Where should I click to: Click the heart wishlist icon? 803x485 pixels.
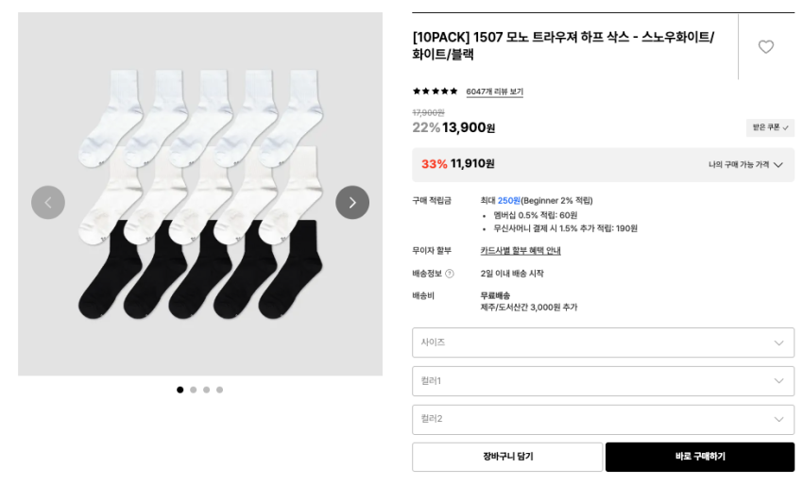pyautogui.click(x=765, y=46)
